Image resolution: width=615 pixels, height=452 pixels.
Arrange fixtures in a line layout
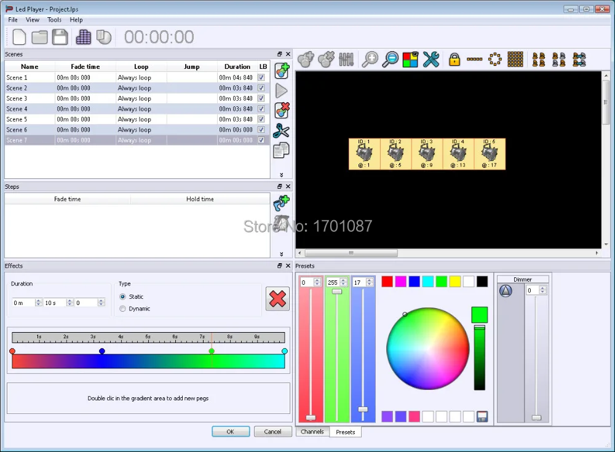475,59
